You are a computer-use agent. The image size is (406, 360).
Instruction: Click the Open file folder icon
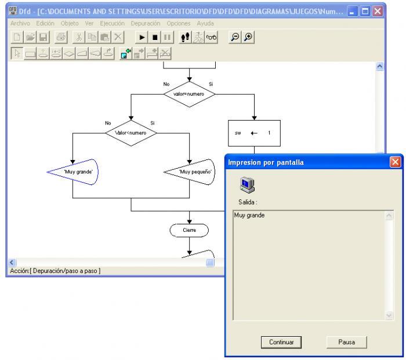pyautogui.click(x=30, y=37)
